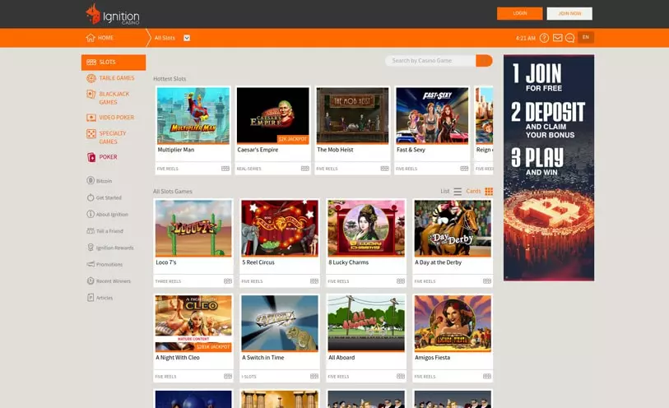The image size is (669, 408).
Task: Click the Home house icon
Action: (91, 38)
